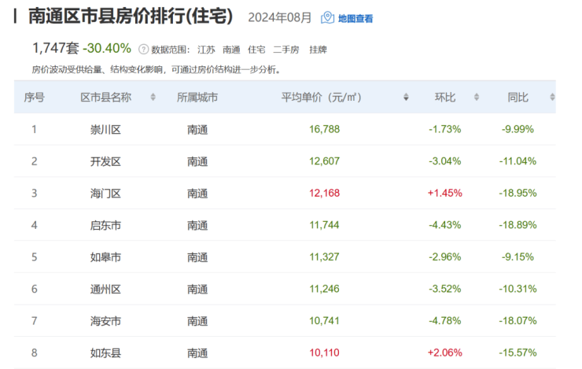Click the 同比 value -9.99%
The height and width of the screenshot is (369, 582).
coord(518,129)
